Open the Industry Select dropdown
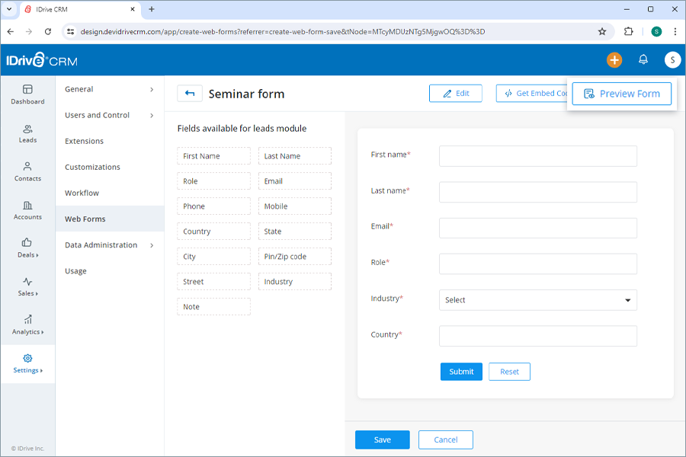The width and height of the screenshot is (686, 457). pos(537,300)
